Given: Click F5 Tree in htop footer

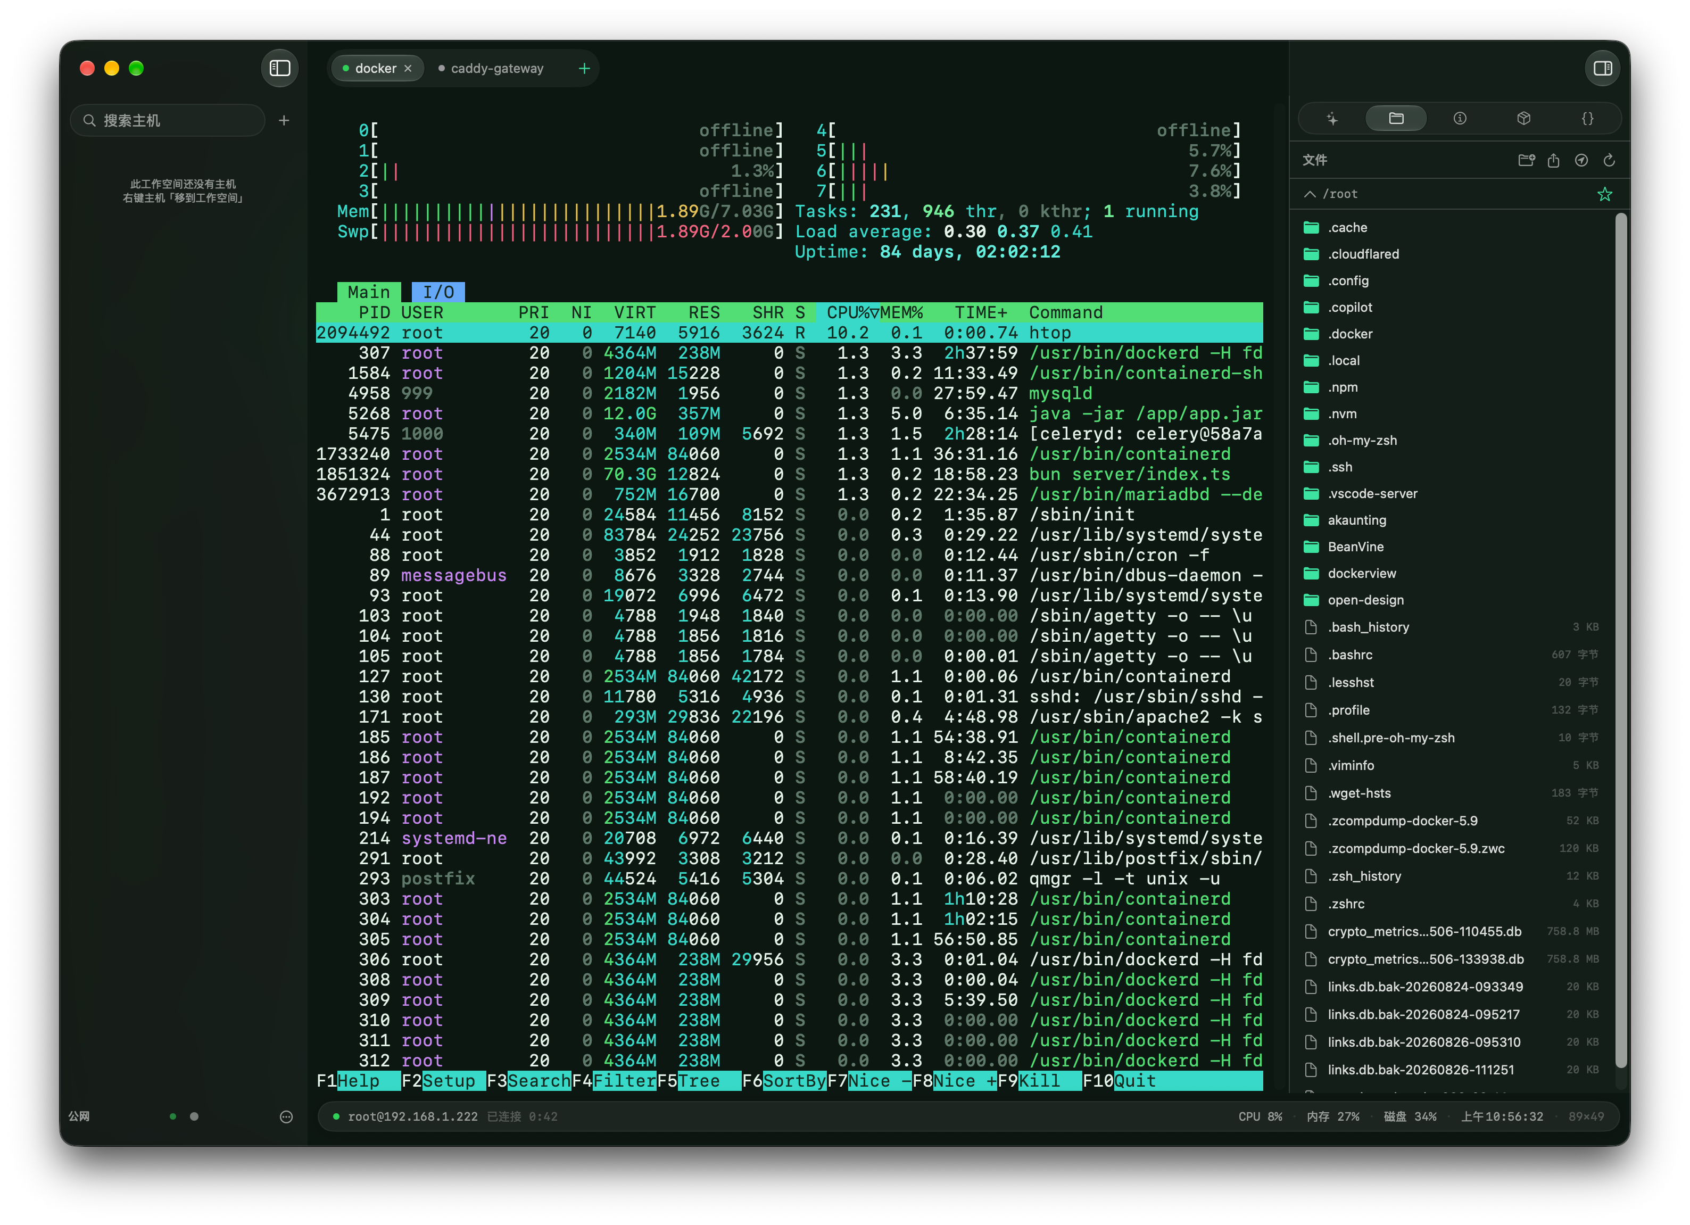Looking at the screenshot, I should (x=699, y=1081).
